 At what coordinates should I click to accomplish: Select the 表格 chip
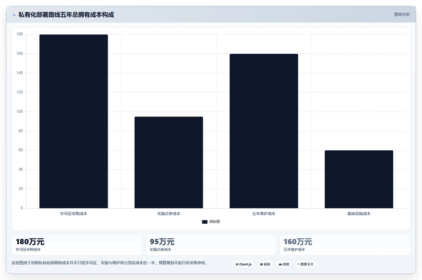click(x=265, y=264)
